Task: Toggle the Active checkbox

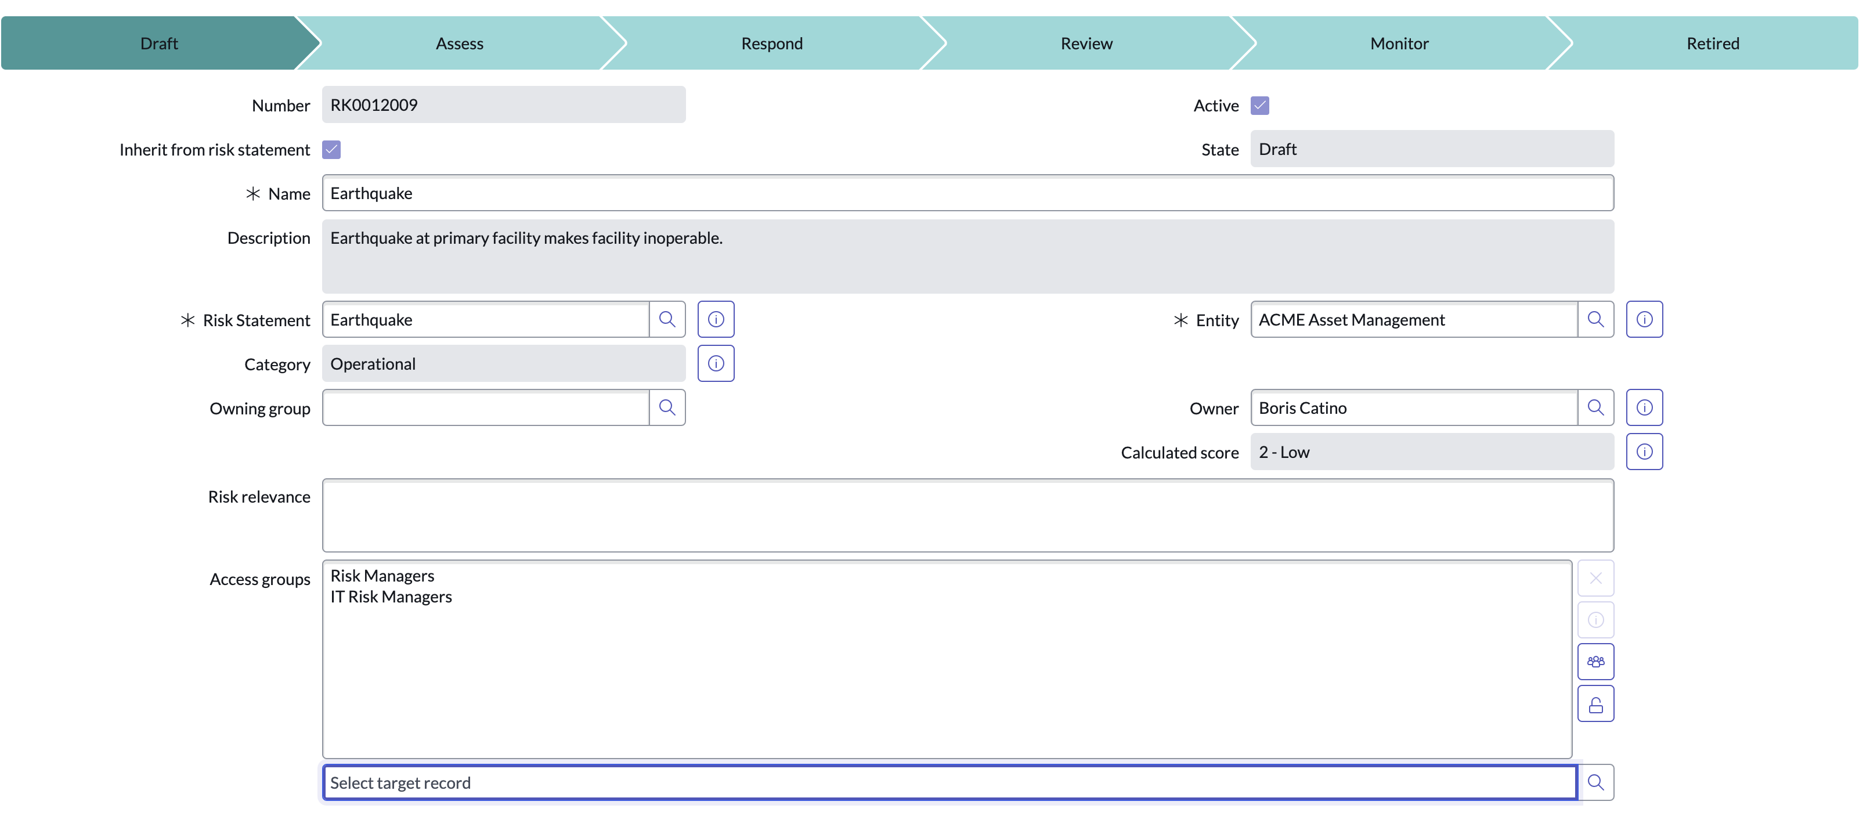Action: point(1260,106)
